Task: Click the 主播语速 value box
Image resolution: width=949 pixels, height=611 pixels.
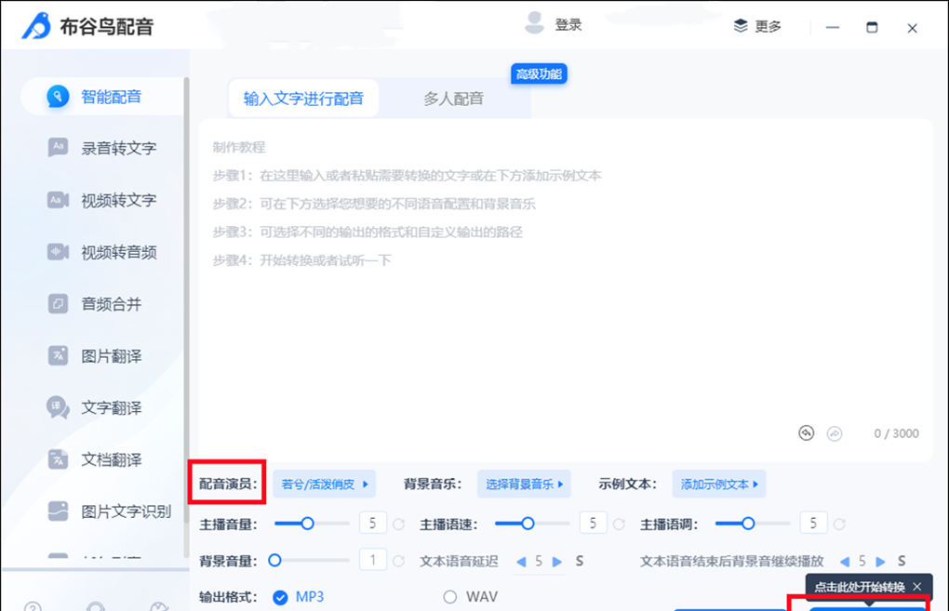Action: point(594,523)
